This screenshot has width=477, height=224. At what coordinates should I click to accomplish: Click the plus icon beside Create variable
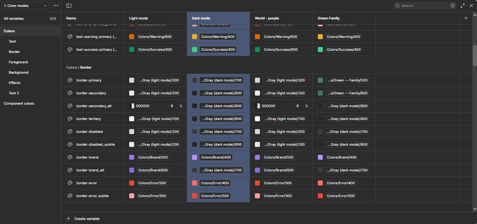coord(68,219)
